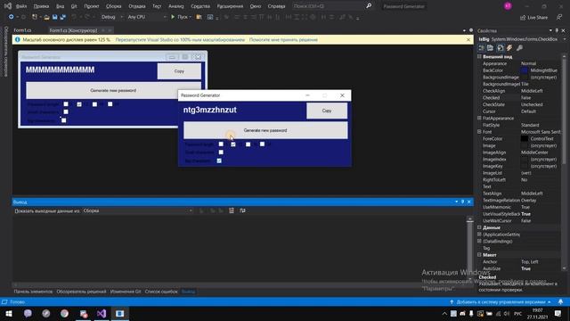Open the Файл menu

tap(21, 6)
